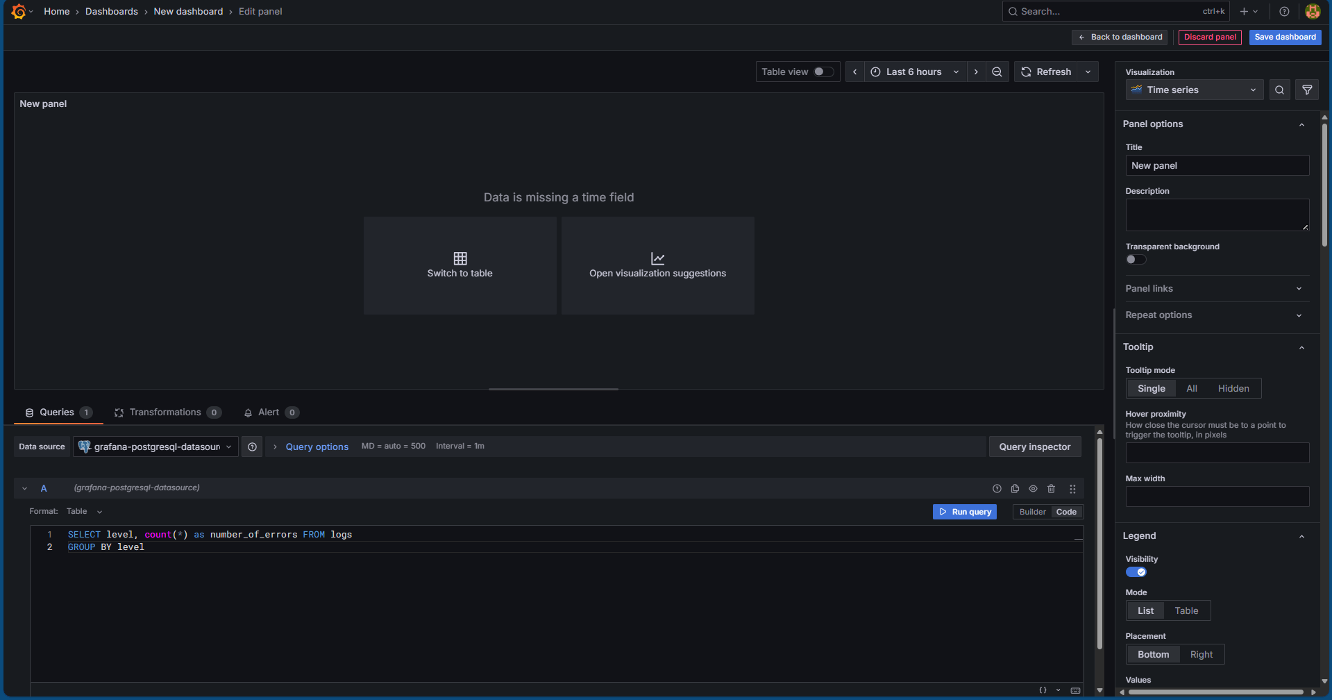Open the user profile avatar menu
This screenshot has width=1332, height=700.
click(1312, 11)
